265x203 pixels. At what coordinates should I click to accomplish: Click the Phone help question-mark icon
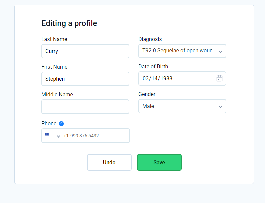[x=61, y=124]
